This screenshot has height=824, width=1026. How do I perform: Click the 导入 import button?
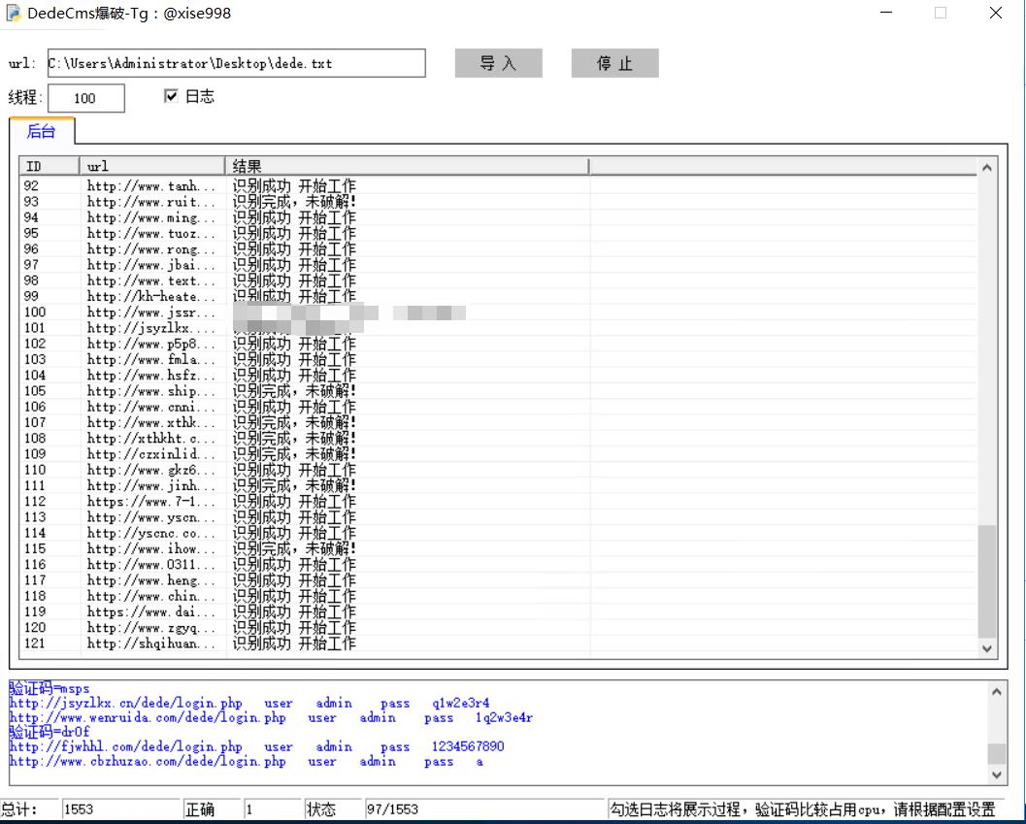(498, 63)
